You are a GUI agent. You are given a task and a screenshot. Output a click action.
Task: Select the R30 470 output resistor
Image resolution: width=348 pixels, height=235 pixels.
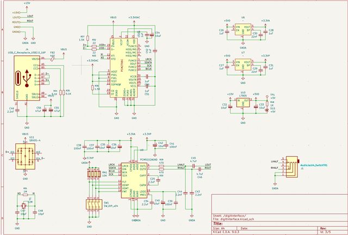coord(161,169)
